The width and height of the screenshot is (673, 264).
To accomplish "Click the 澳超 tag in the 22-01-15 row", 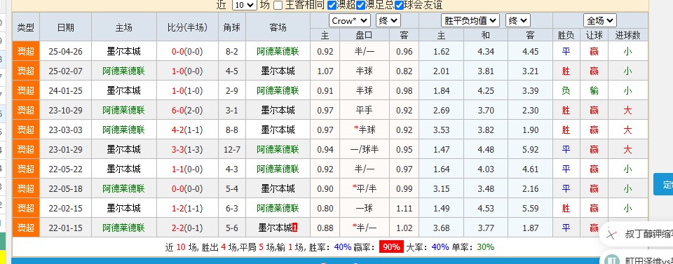I will (x=26, y=228).
